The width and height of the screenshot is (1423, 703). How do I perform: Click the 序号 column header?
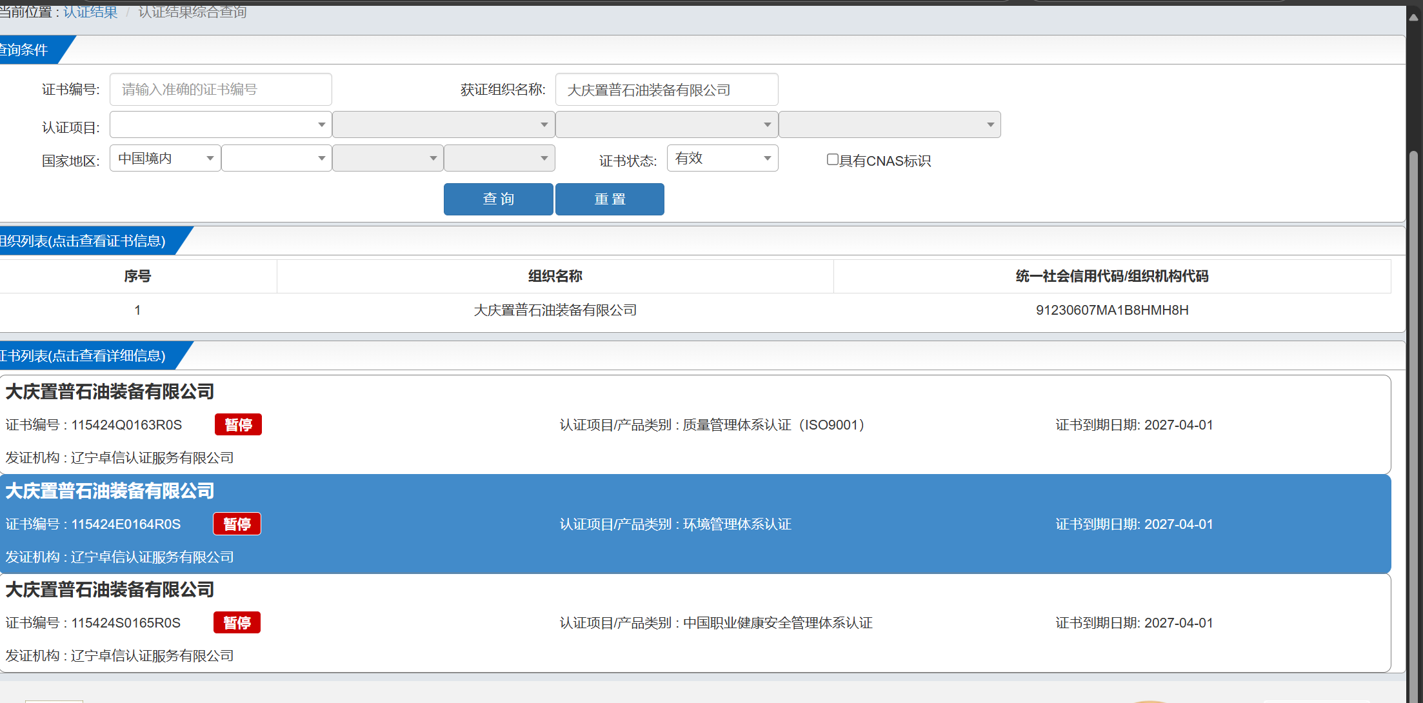pyautogui.click(x=137, y=276)
